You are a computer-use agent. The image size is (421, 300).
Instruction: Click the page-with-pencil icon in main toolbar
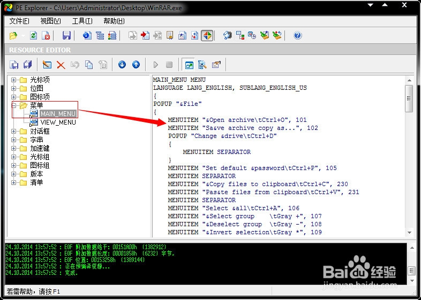tap(182, 35)
